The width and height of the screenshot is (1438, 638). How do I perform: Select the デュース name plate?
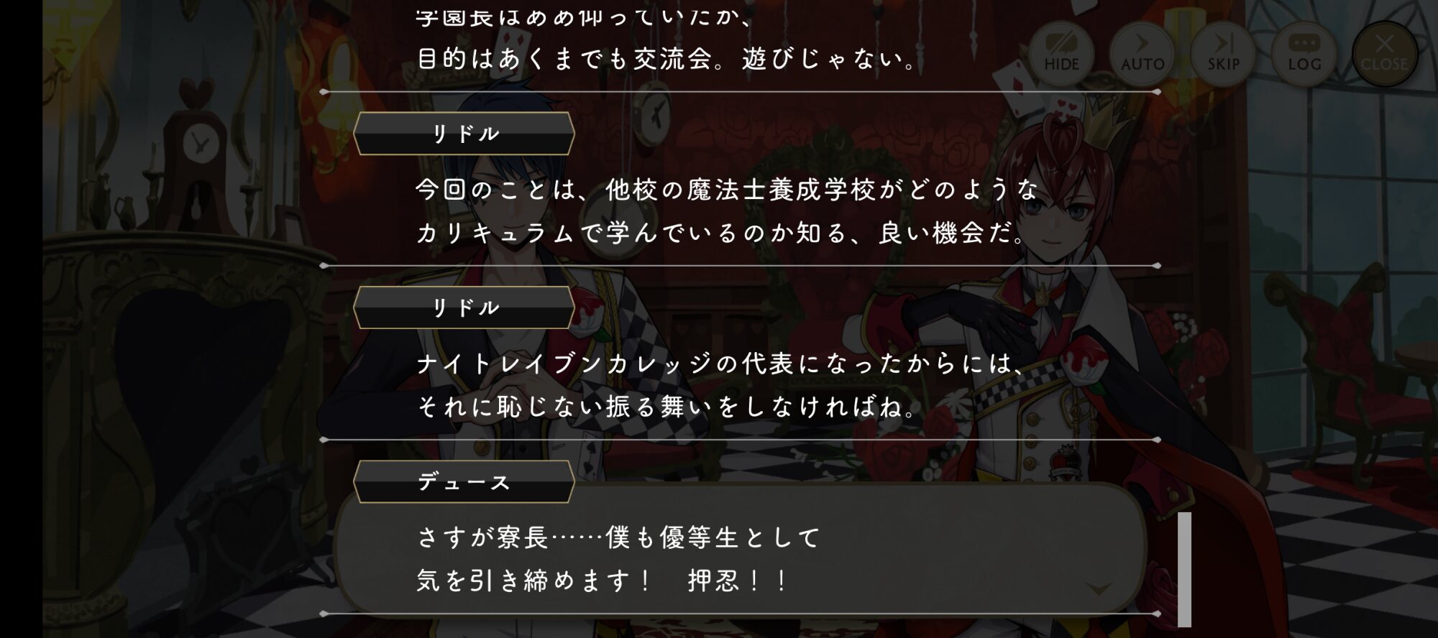pyautogui.click(x=464, y=482)
